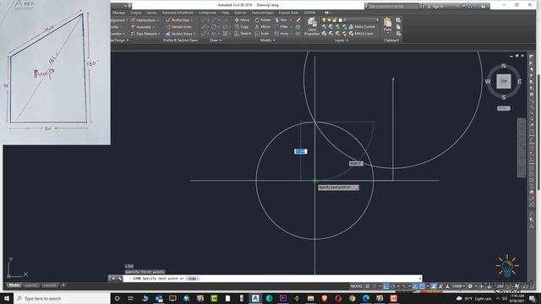
Task: Click the ViewCube TOP face
Action: click(x=504, y=81)
